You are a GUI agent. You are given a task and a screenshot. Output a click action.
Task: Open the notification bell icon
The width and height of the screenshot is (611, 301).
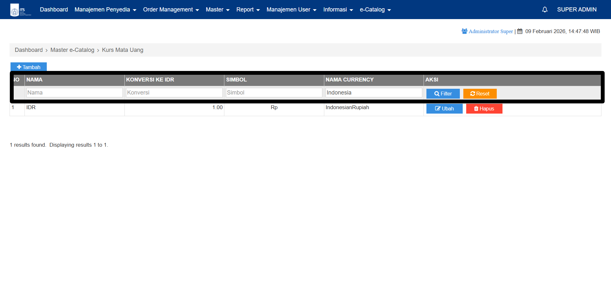544,10
